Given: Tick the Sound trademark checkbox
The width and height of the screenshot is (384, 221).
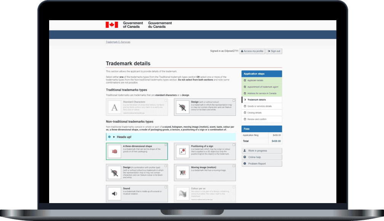Looking at the screenshot, I should point(166,187).
